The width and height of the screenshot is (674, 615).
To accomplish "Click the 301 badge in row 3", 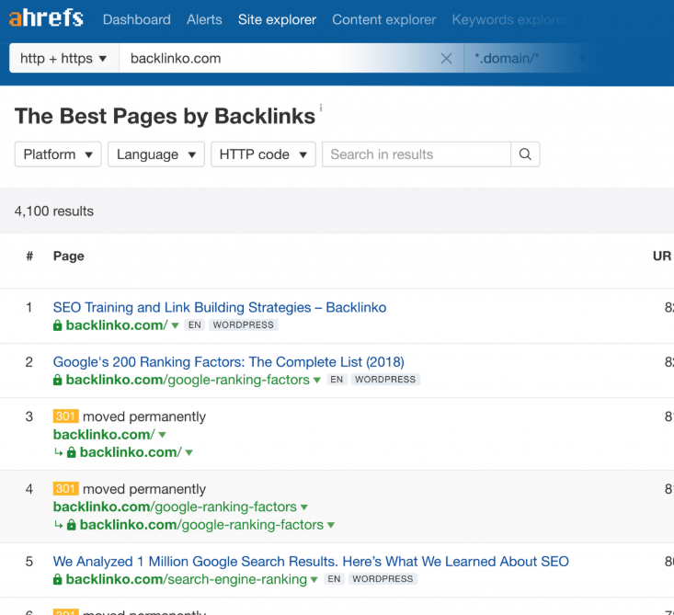I will pos(66,416).
